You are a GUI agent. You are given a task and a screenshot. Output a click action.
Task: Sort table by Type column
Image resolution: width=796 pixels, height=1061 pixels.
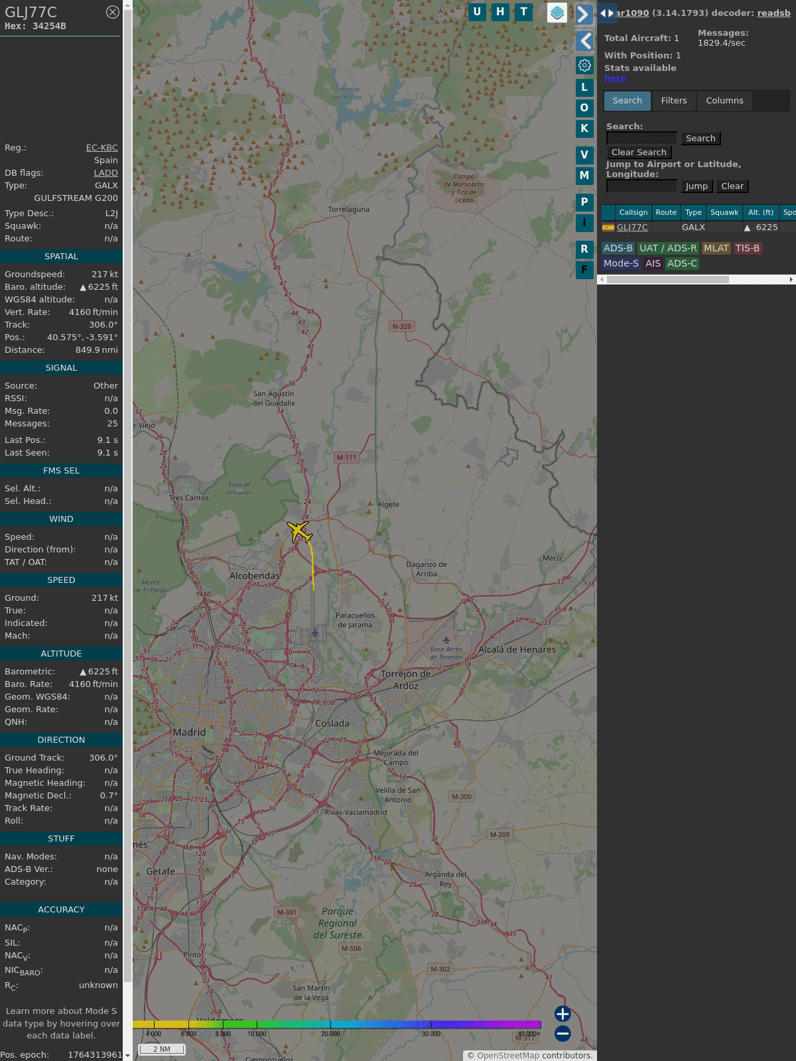(x=693, y=212)
